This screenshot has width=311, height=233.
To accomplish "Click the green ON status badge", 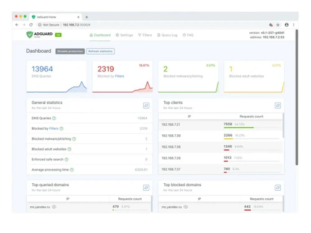I will point(58,35).
